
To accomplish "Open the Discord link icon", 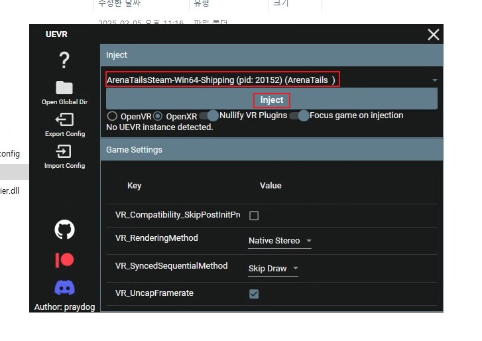I will (64, 287).
